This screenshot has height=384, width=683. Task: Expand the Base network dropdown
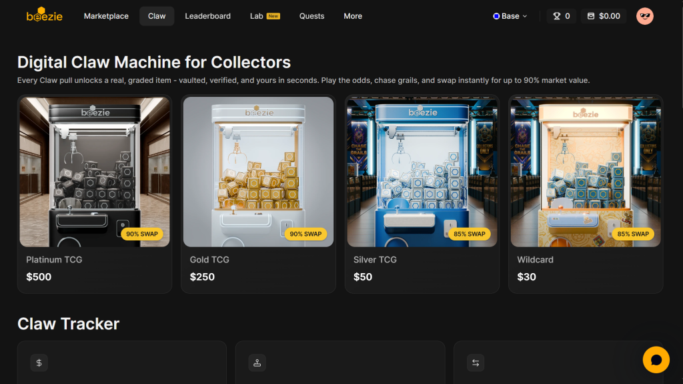pos(510,16)
